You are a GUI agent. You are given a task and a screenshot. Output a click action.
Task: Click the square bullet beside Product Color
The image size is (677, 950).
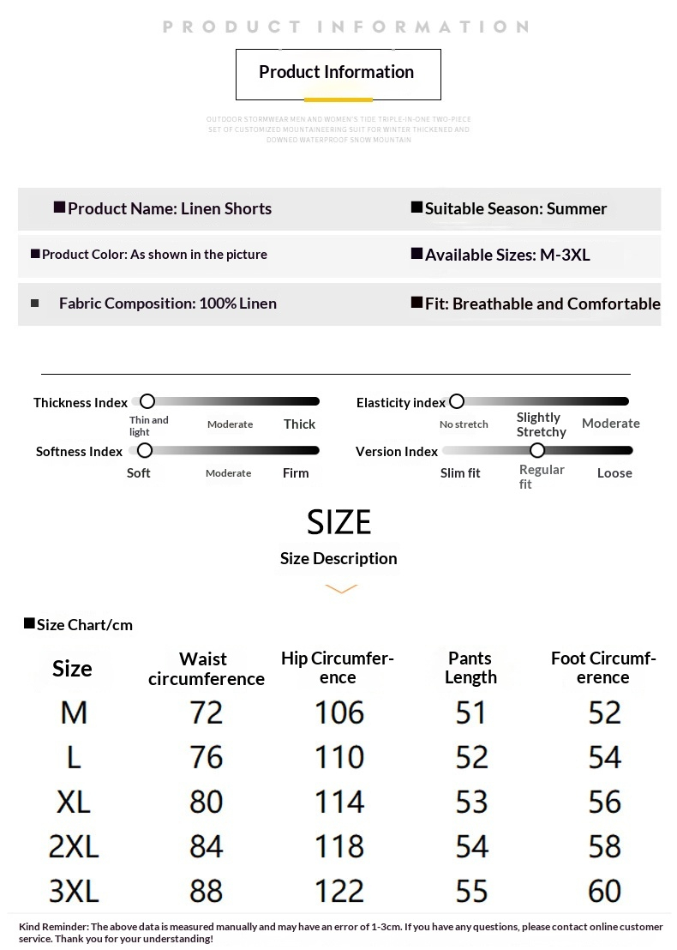35,254
